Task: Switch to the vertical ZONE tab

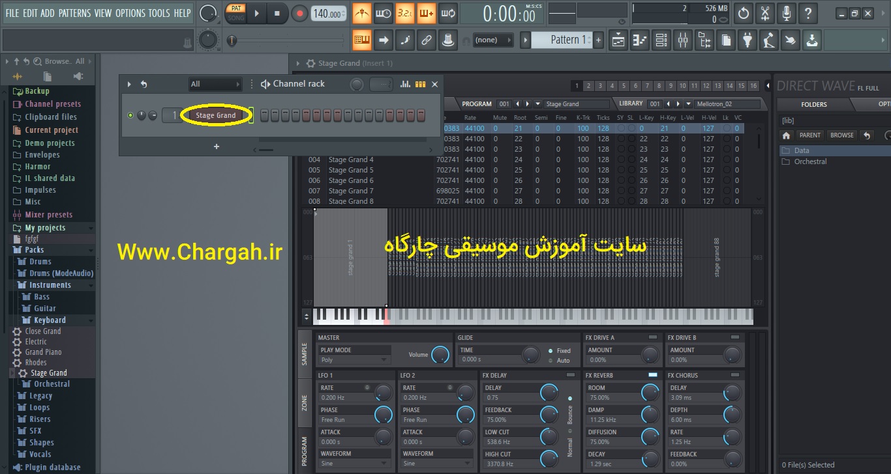Action: click(x=304, y=402)
